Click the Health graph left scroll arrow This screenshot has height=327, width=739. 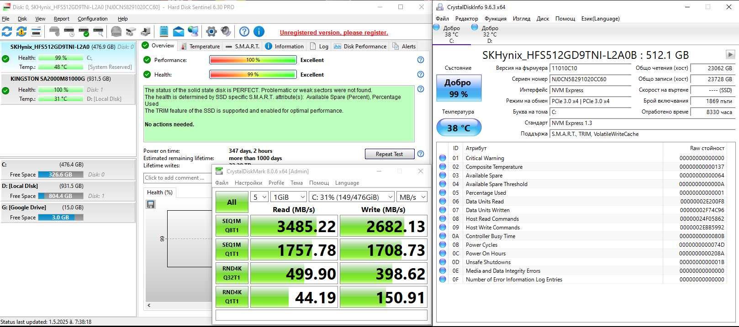(149, 305)
